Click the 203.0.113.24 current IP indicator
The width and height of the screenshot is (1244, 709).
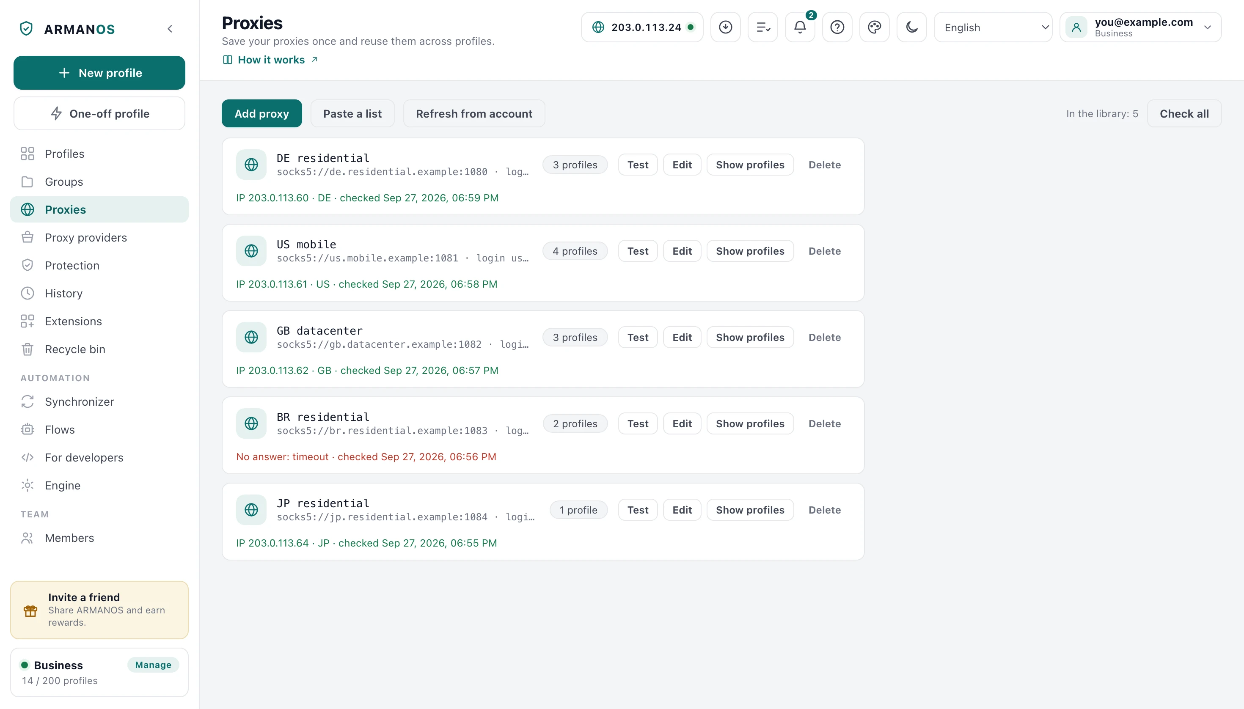pos(642,27)
